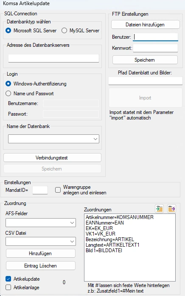Click the export mappings folder icon
185x296 pixels.
click(x=171, y=208)
